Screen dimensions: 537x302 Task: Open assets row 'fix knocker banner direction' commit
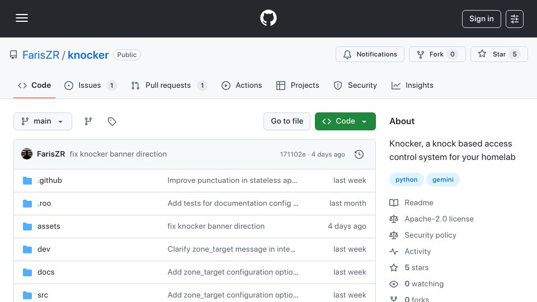click(x=216, y=226)
